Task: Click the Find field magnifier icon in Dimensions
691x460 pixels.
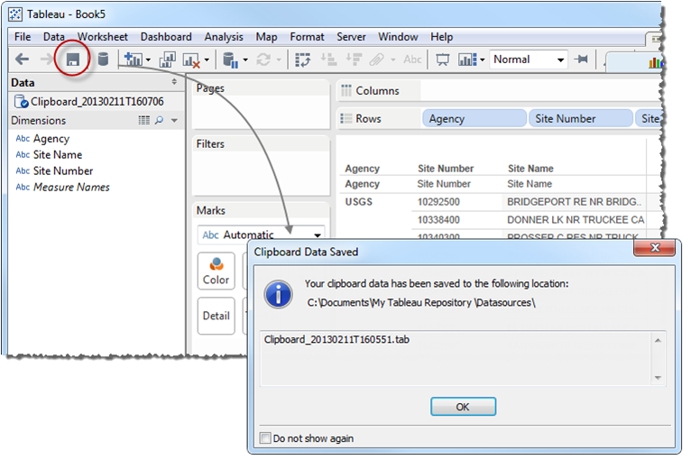Action: coord(159,120)
